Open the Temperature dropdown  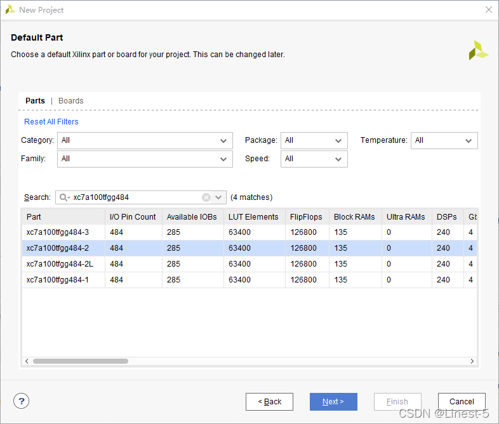[x=444, y=140]
